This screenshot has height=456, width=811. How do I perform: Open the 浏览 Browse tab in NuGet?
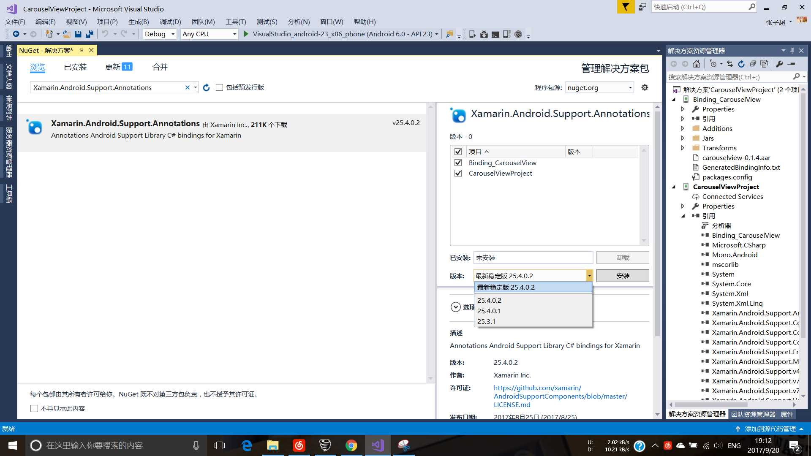[36, 67]
